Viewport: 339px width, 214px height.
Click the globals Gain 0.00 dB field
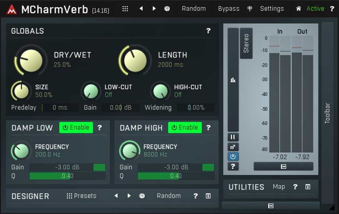121,108
